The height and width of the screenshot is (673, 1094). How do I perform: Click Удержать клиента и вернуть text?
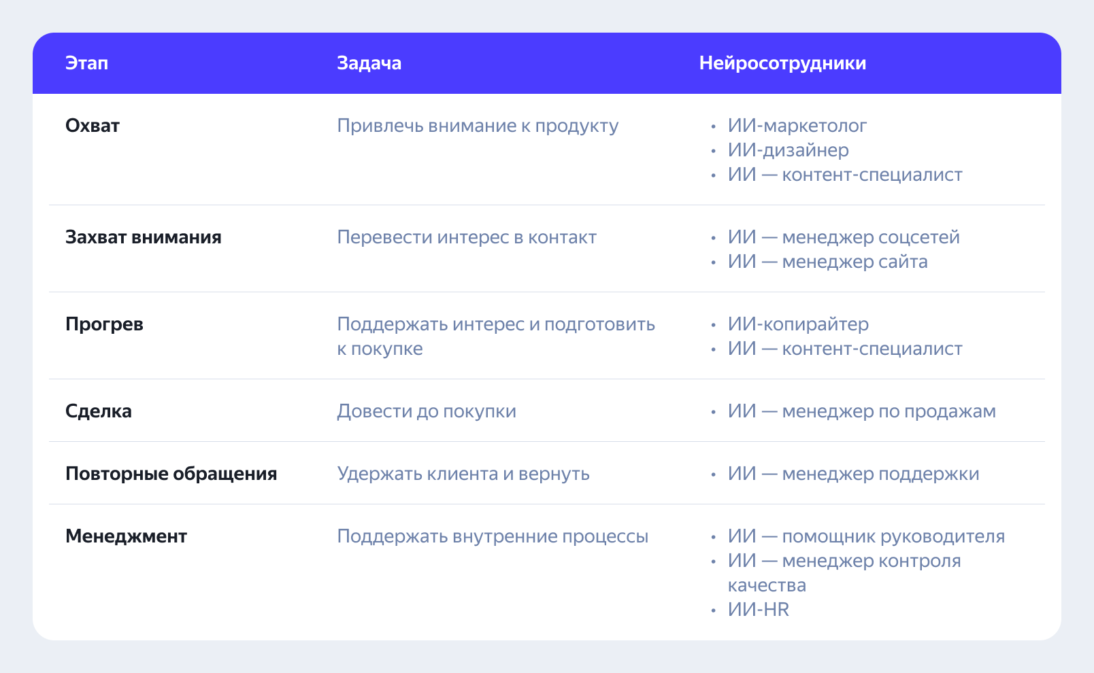coord(463,474)
